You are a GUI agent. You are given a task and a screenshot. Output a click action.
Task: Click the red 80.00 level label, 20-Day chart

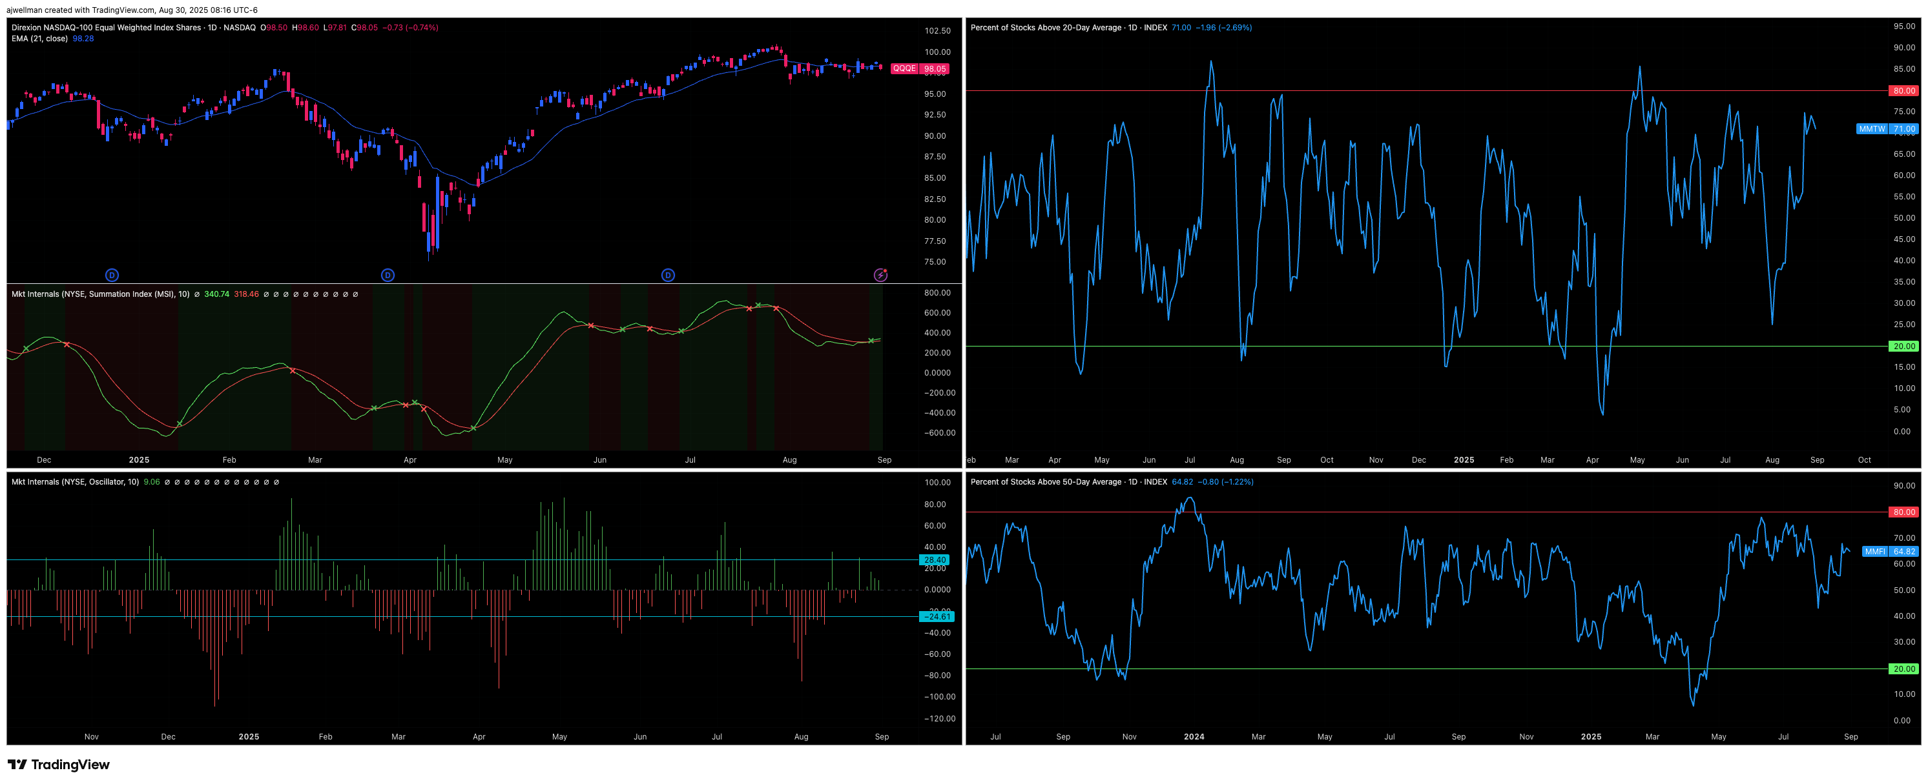pyautogui.click(x=1904, y=91)
